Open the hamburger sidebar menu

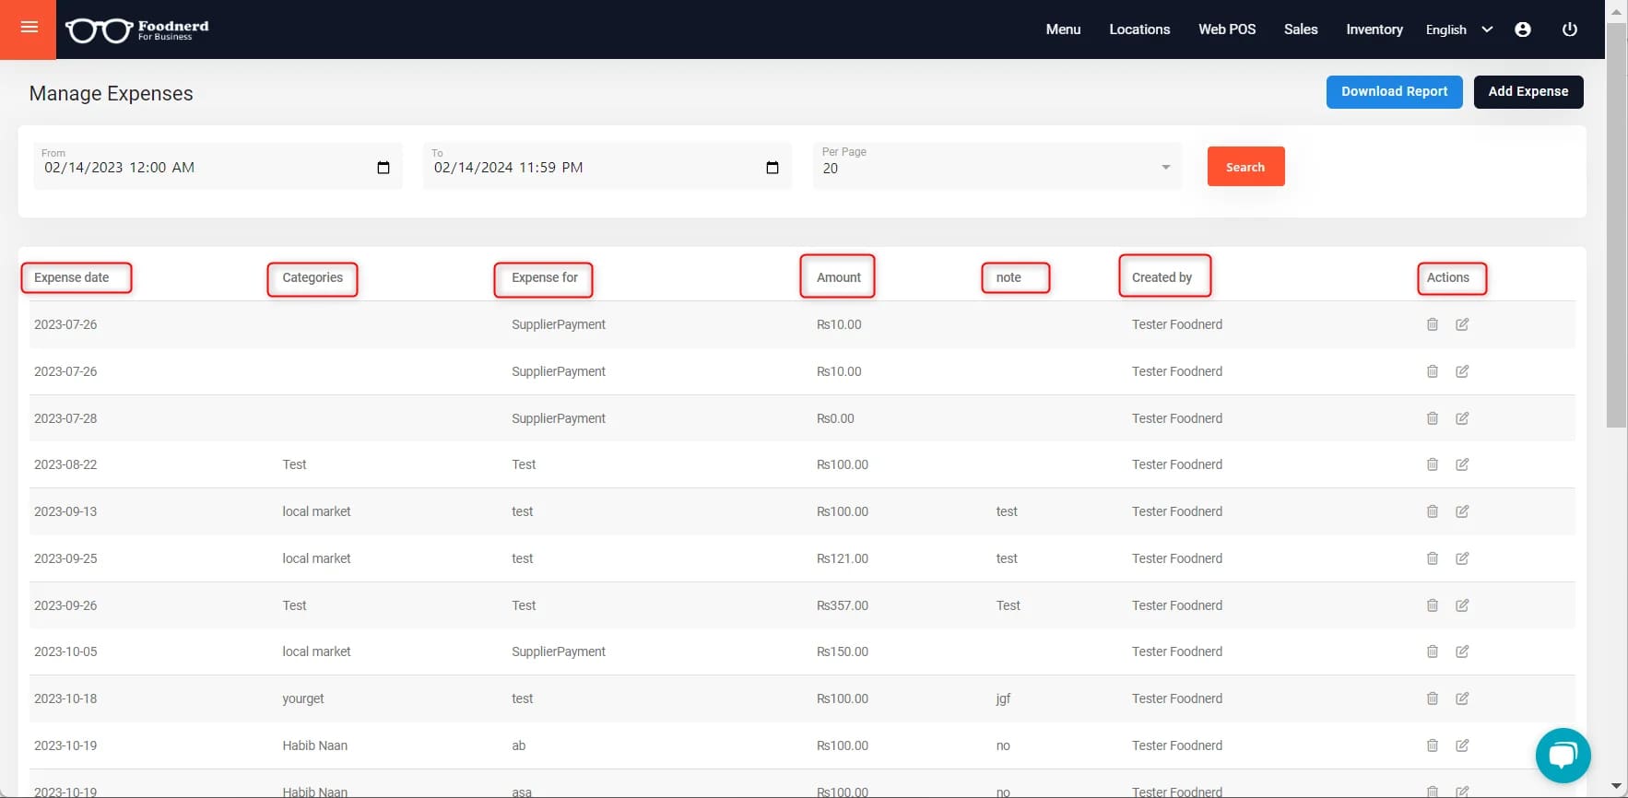pyautogui.click(x=29, y=28)
